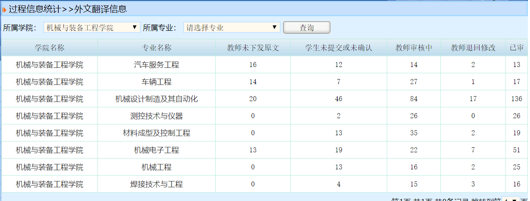Viewport: 530px width, 201px height.
Task: Click the orange arrow icon beside 过程信息统计
Action: pyautogui.click(x=4, y=9)
